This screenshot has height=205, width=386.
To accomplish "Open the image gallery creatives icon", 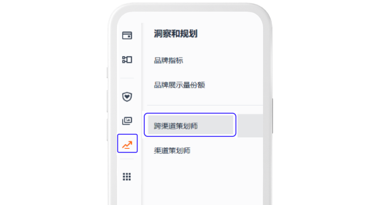I will click(127, 121).
